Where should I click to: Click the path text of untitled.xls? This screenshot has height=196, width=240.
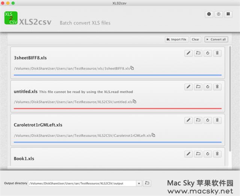(x=73, y=102)
